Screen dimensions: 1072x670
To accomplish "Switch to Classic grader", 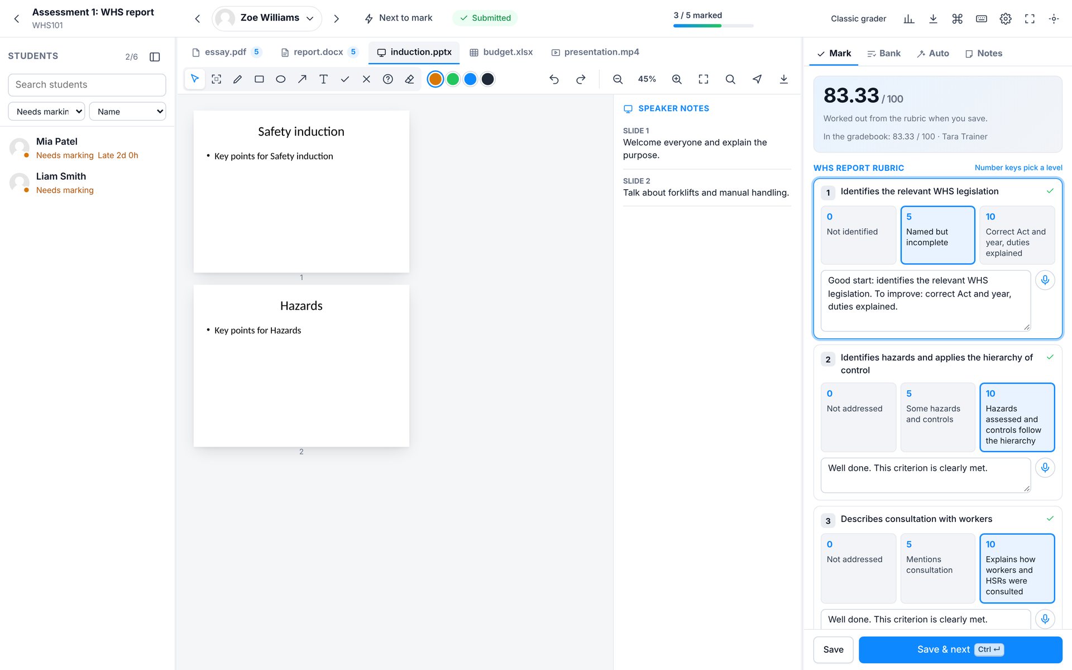I will click(858, 19).
